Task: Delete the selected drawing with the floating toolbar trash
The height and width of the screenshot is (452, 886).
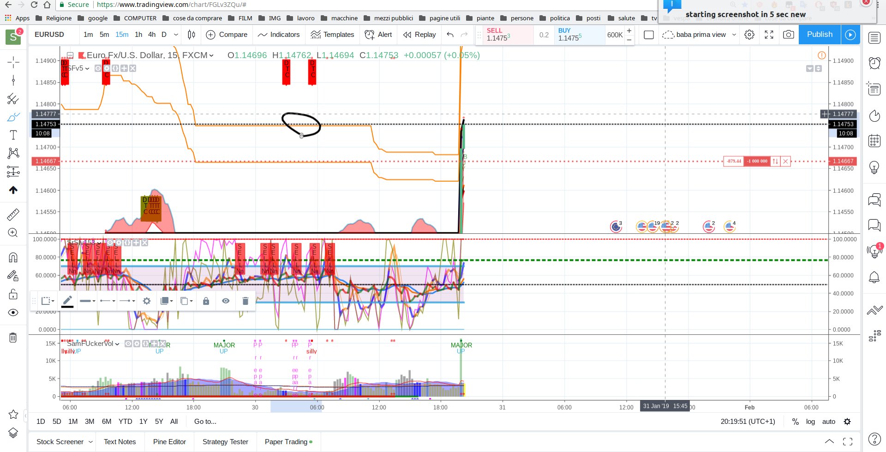Action: [245, 301]
